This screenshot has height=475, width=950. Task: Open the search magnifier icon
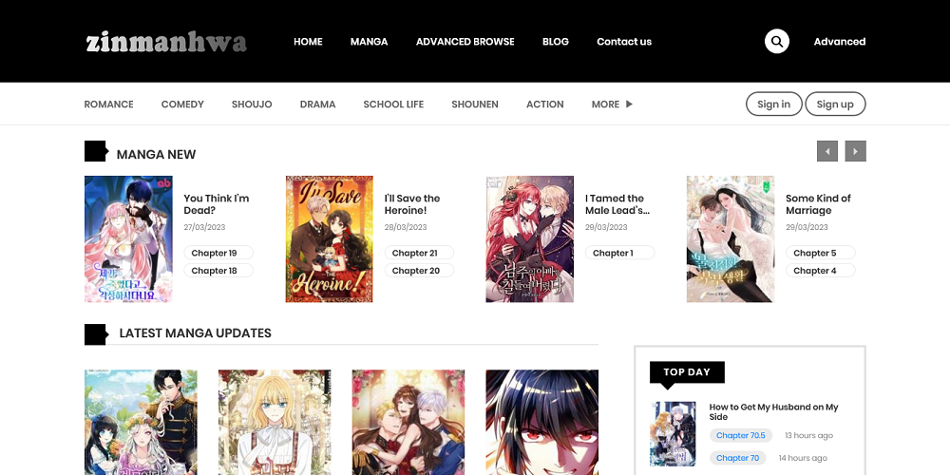click(x=777, y=41)
